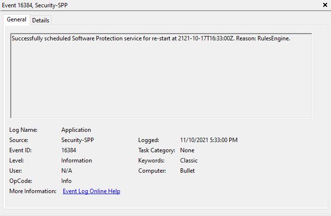Select the Event ID value 16384
The width and height of the screenshot is (331, 216).
[69, 150]
